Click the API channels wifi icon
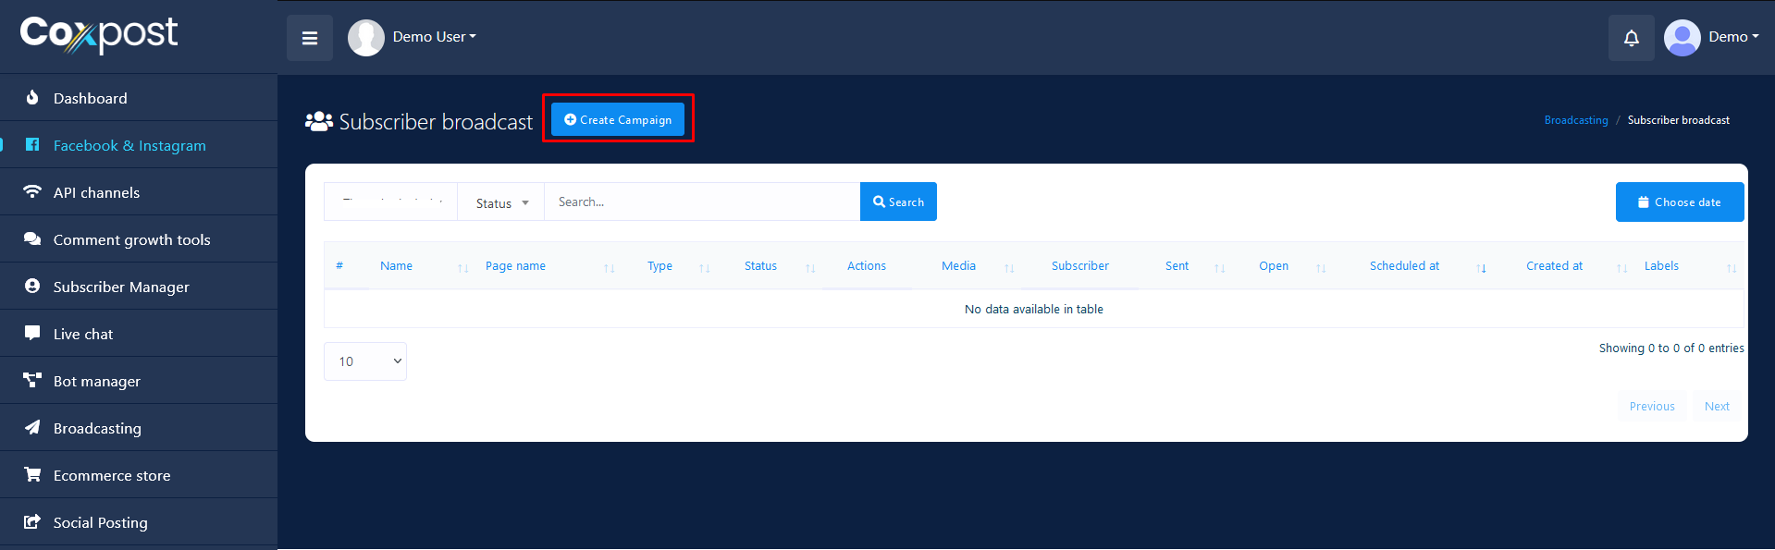The image size is (1775, 550). pyautogui.click(x=32, y=192)
